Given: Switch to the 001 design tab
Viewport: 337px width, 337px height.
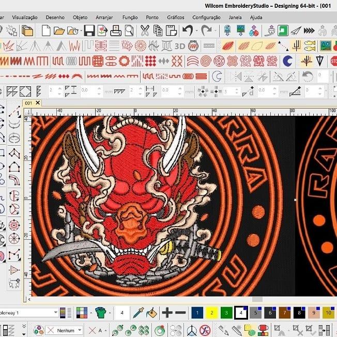Looking at the screenshot, I should (x=28, y=103).
